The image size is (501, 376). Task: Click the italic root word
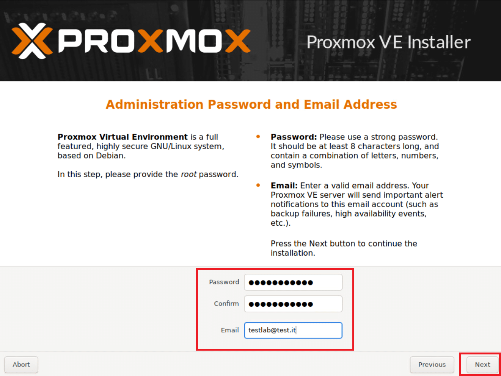(188, 175)
